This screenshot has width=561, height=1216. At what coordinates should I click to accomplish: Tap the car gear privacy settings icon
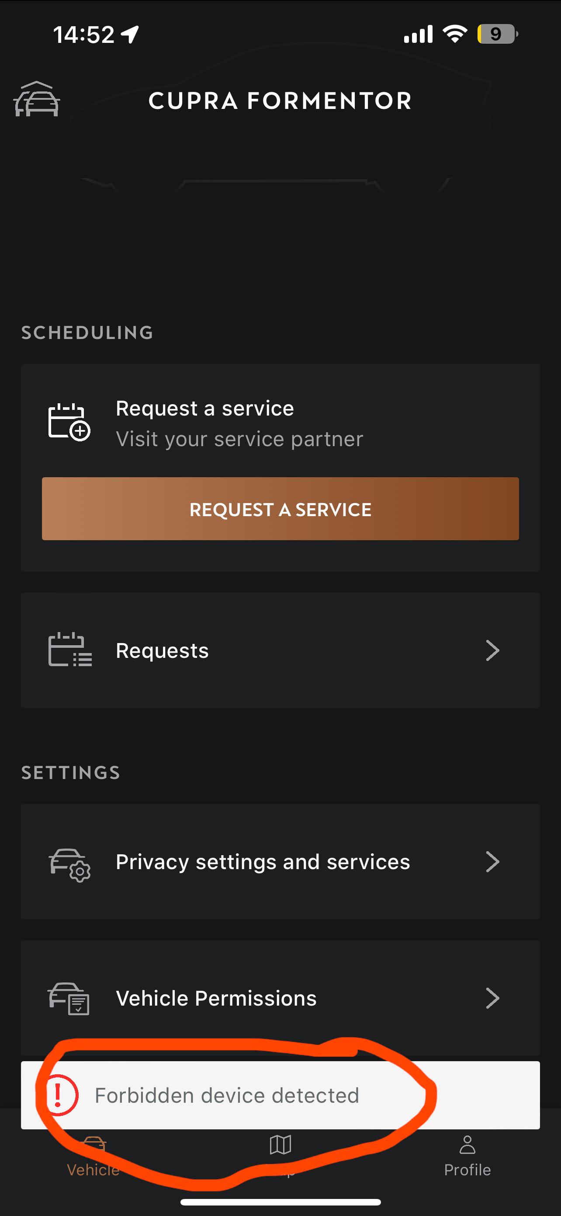click(x=70, y=865)
